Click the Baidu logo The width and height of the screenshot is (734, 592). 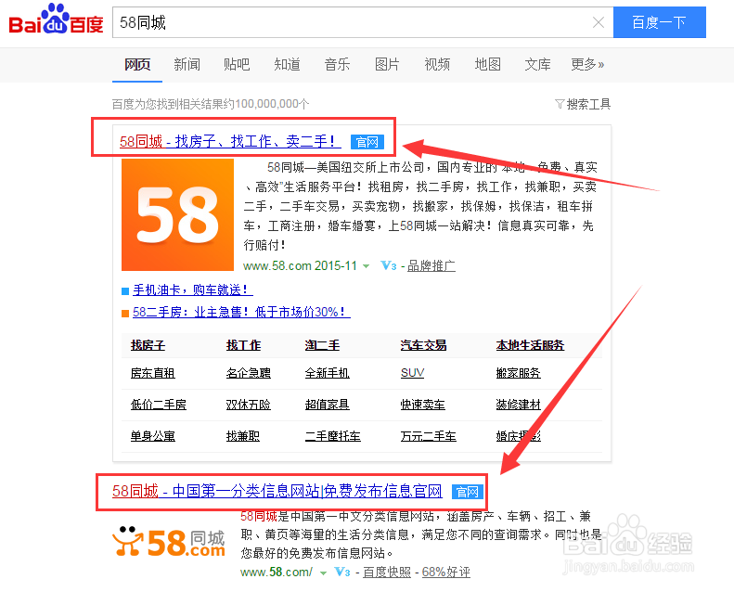56,19
